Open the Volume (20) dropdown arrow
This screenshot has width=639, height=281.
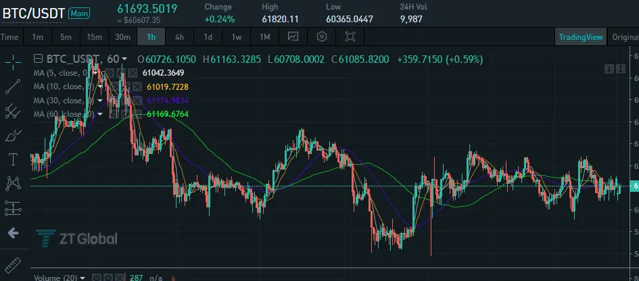(82, 278)
